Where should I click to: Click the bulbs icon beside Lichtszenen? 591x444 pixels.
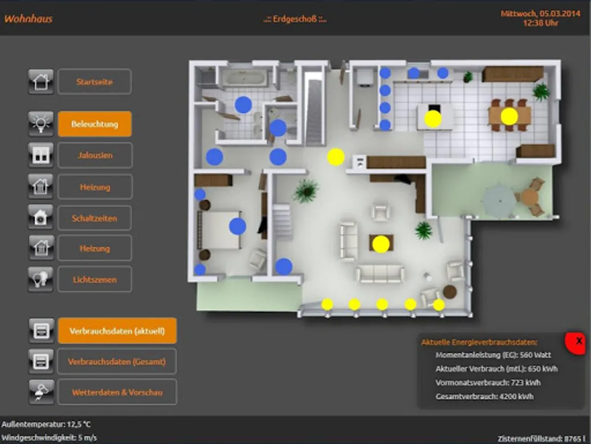click(40, 279)
